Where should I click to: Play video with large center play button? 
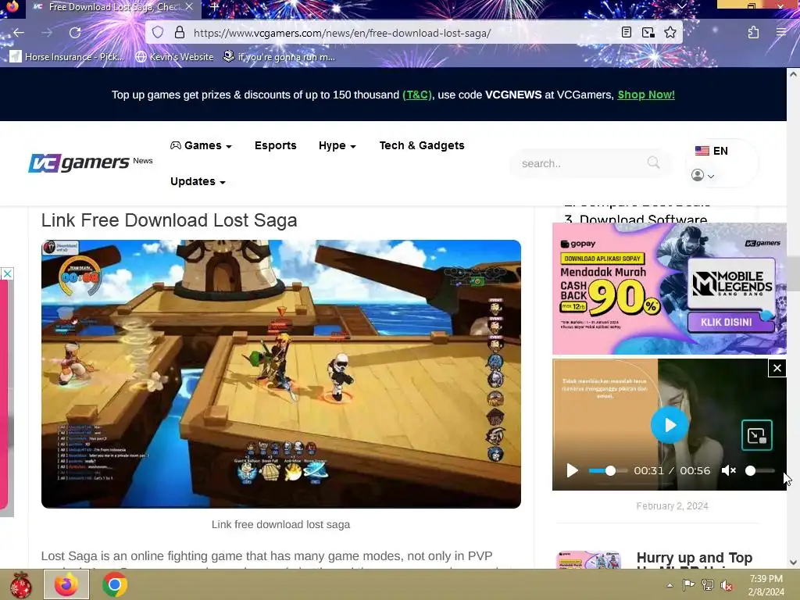click(x=670, y=425)
